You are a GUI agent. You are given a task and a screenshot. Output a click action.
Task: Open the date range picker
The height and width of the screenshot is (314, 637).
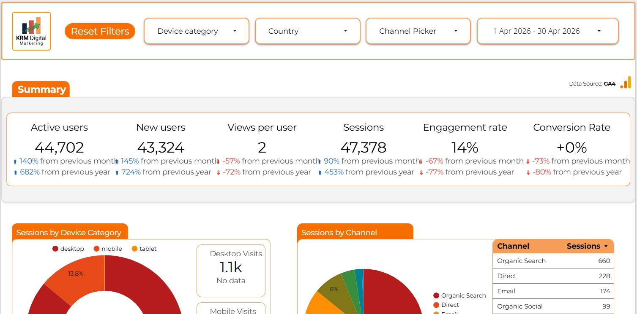pyautogui.click(x=548, y=31)
